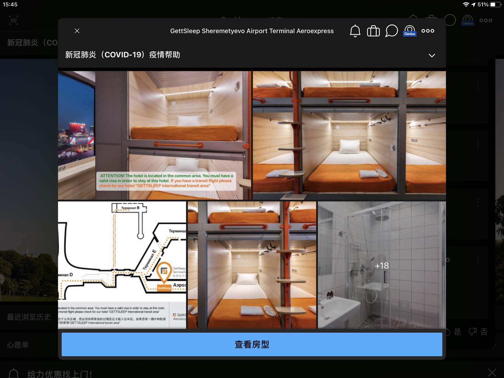The width and height of the screenshot is (504, 378).
Task: Tap the 查看房型 button
Action: [252, 344]
